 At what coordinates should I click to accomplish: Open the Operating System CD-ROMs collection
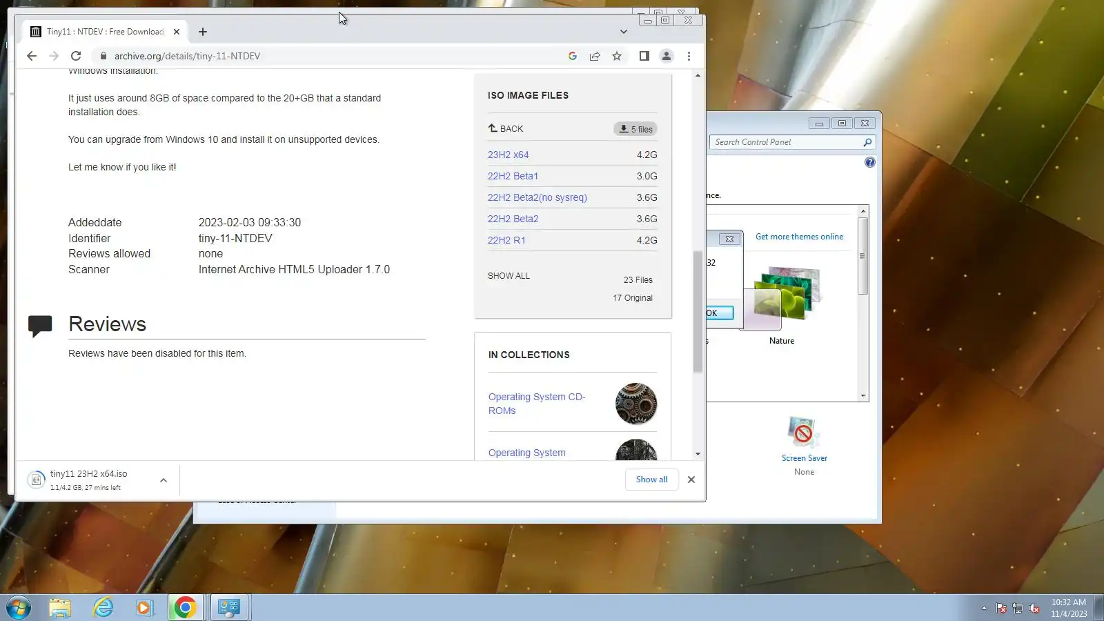[537, 404]
